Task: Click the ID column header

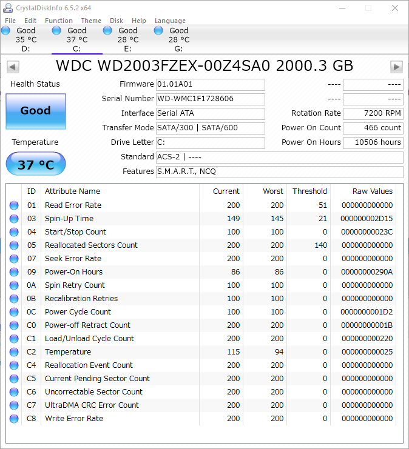Action: click(x=32, y=191)
